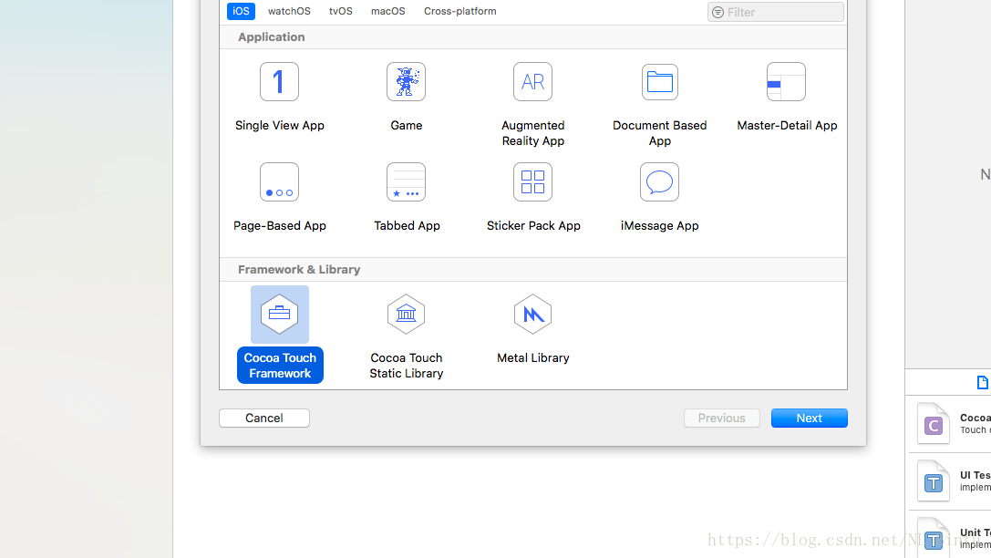Click the Next button

809,418
